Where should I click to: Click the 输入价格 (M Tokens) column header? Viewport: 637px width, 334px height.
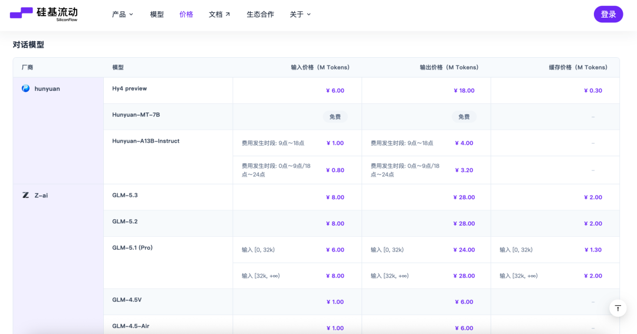coord(320,67)
